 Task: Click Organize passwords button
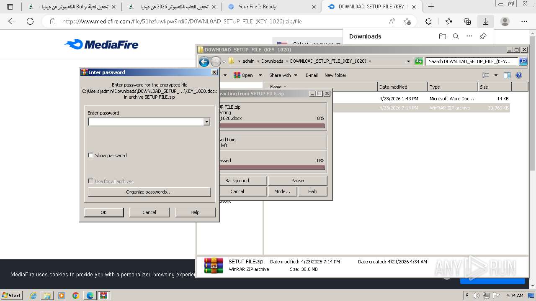[149, 192]
